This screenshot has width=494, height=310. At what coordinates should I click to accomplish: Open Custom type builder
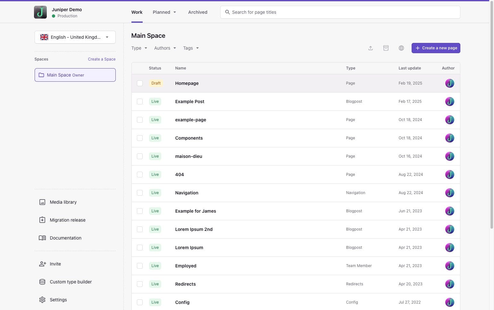71,282
